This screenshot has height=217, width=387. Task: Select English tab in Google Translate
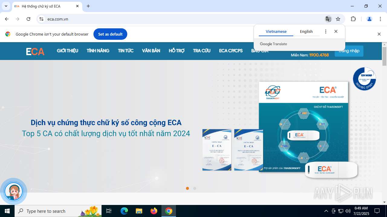pyautogui.click(x=306, y=31)
